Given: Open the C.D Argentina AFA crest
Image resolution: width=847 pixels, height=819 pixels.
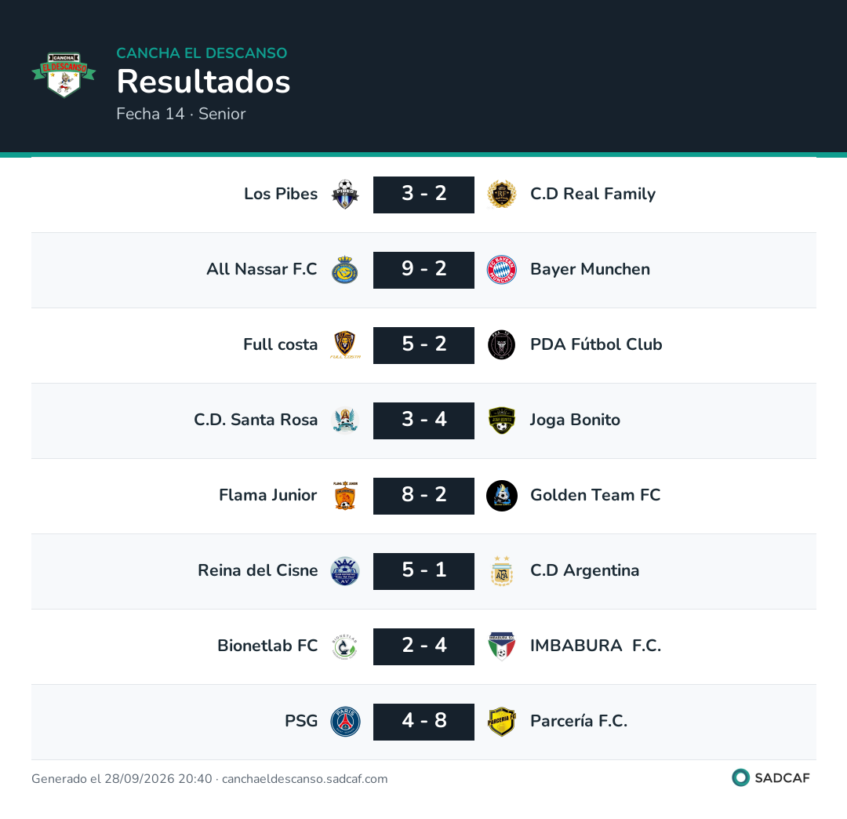Looking at the screenshot, I should pos(502,571).
